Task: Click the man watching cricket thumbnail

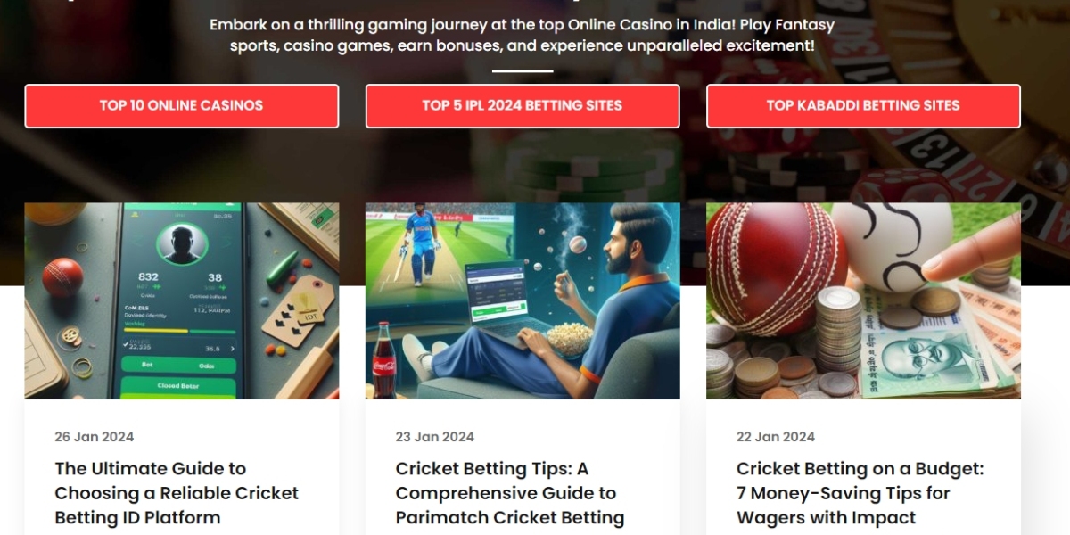Action: 523,301
